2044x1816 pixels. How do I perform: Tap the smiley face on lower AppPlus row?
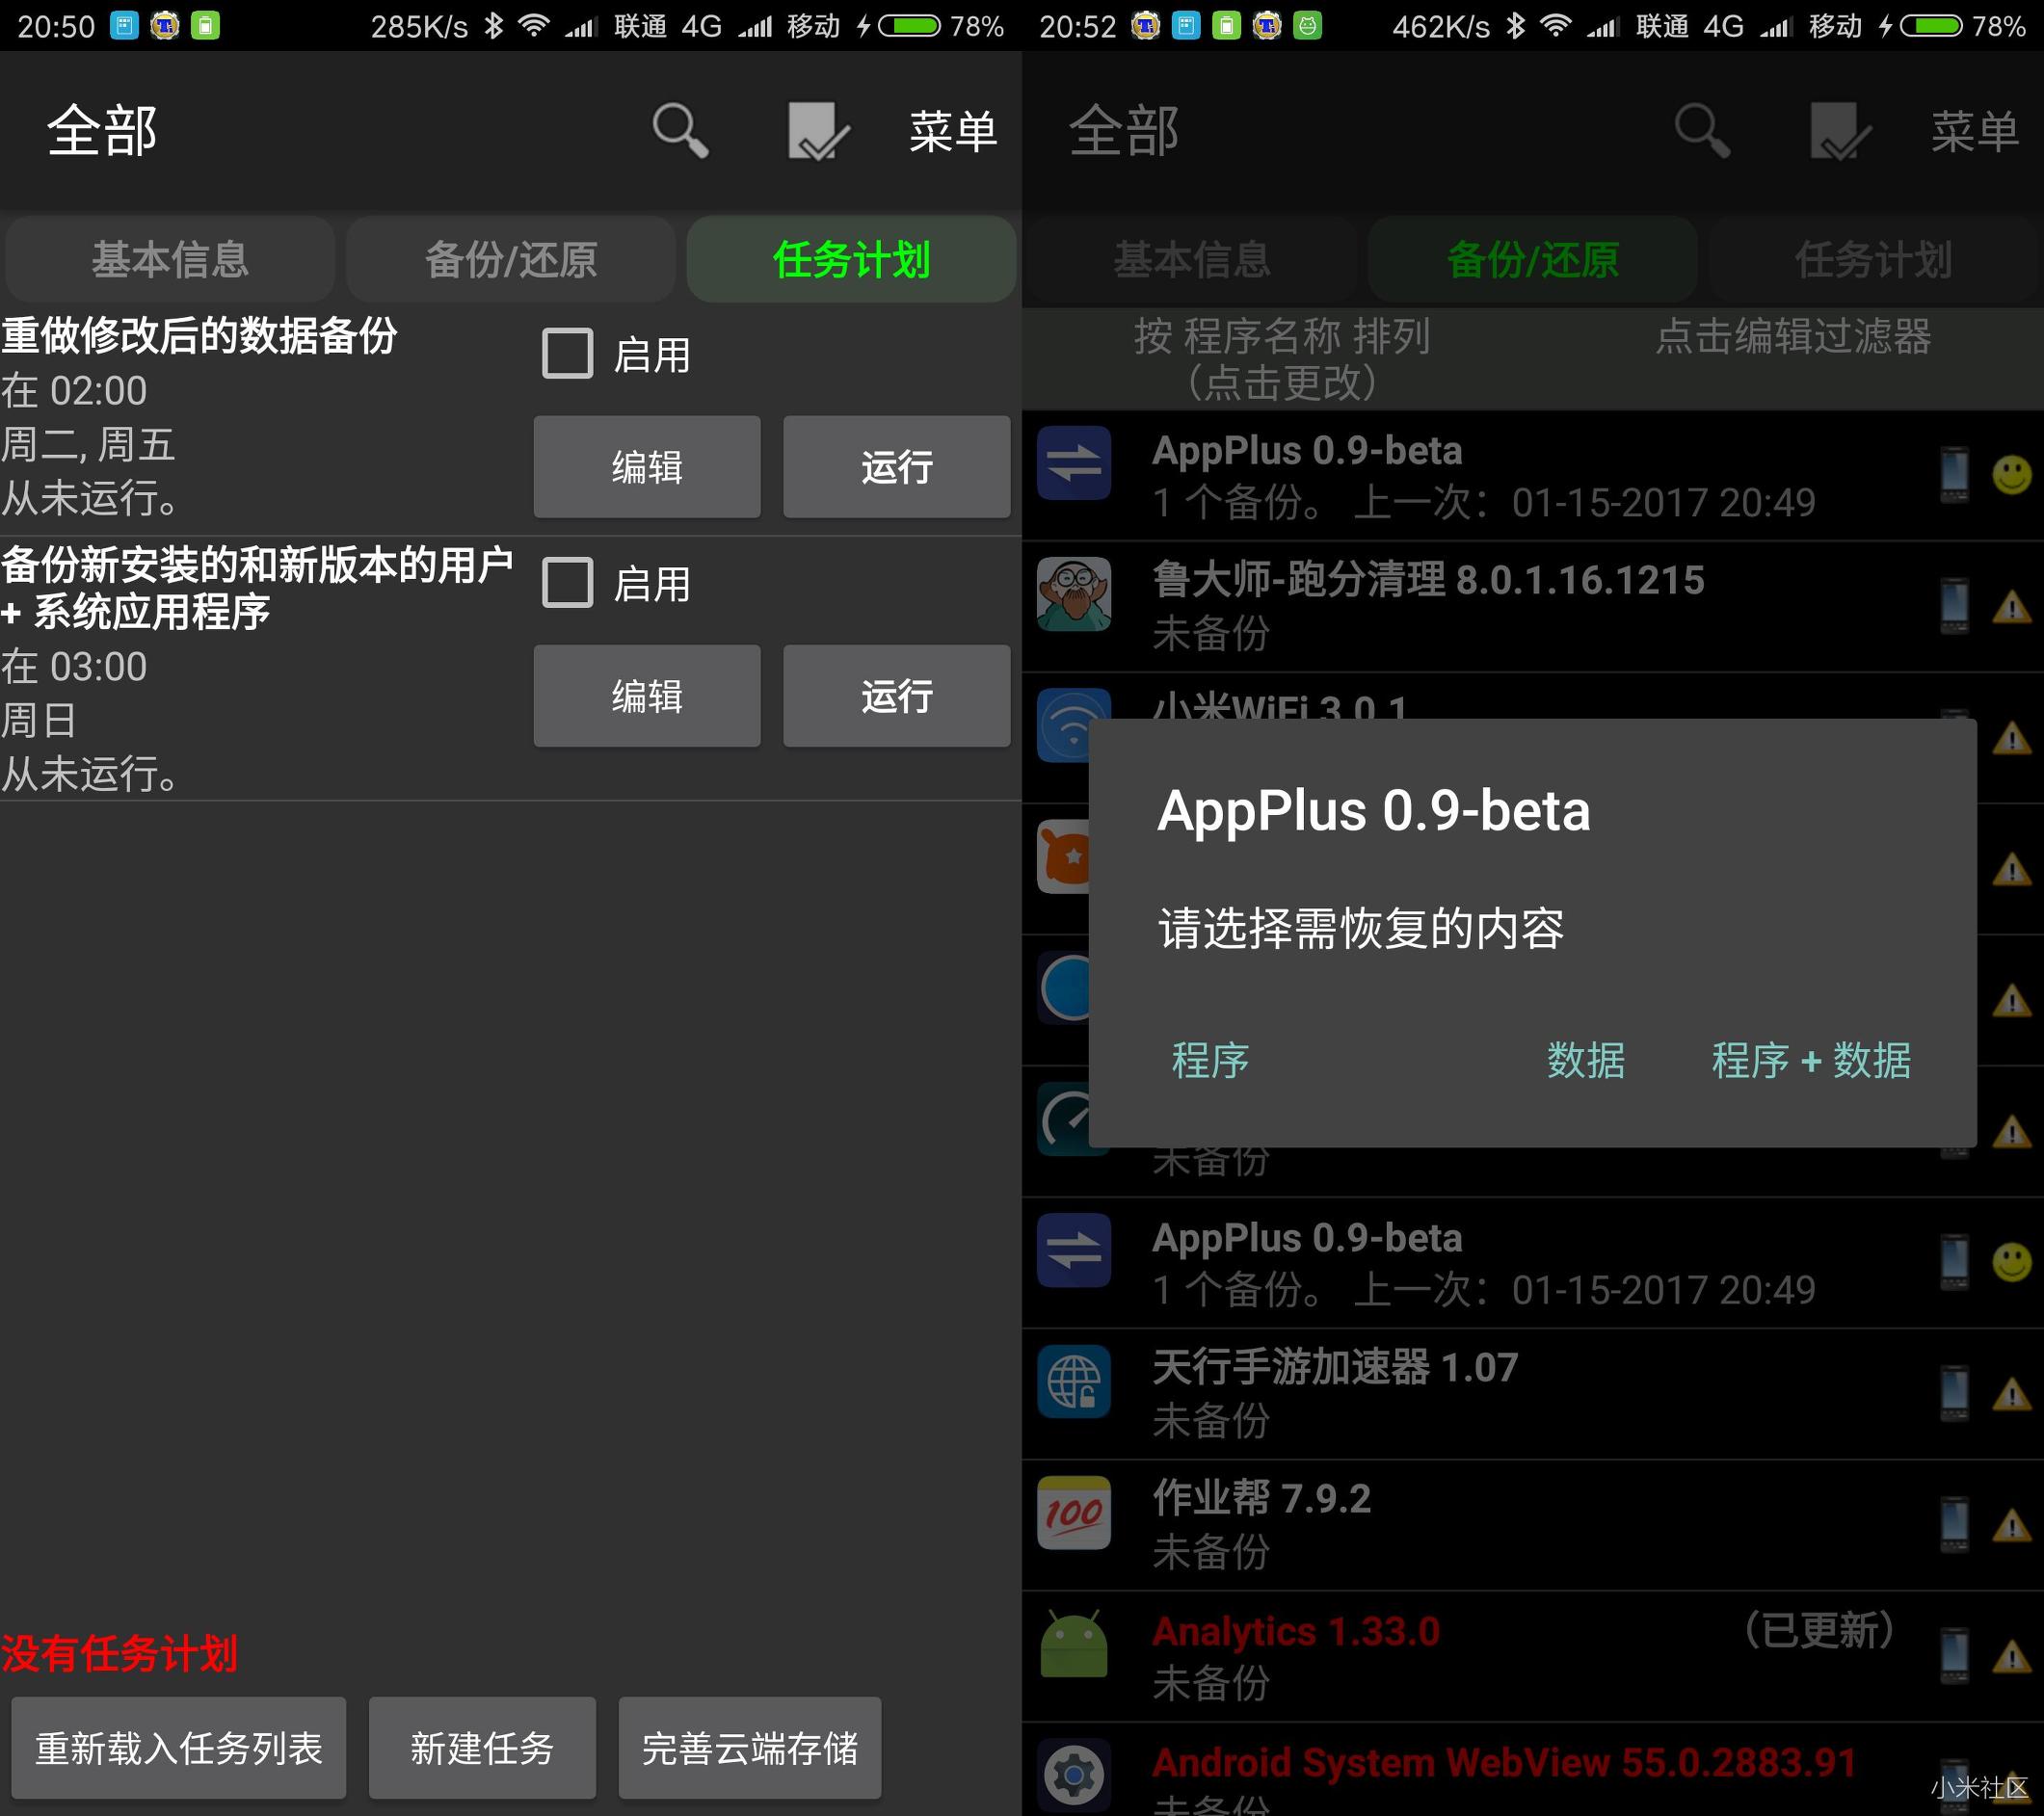tap(2012, 1262)
